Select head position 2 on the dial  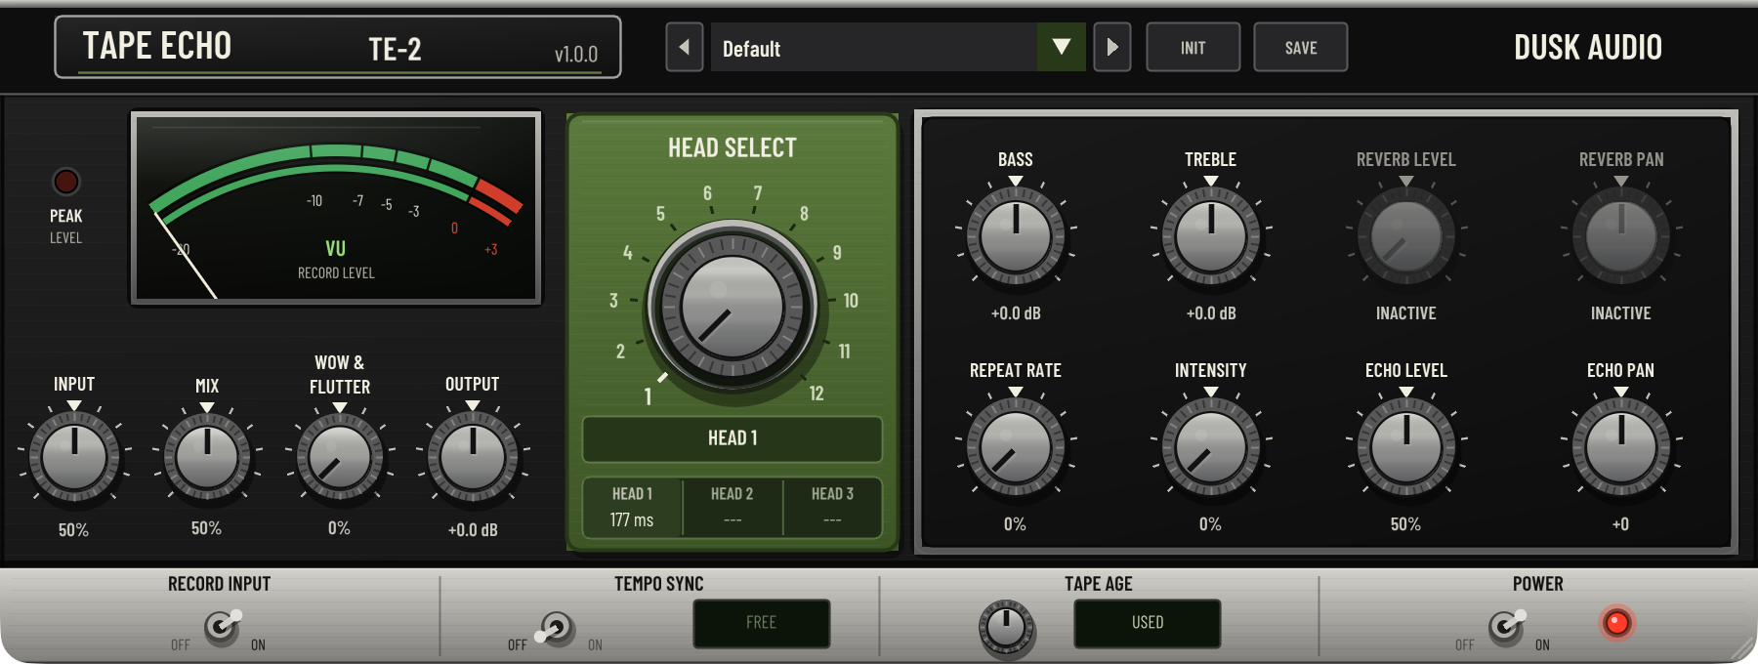click(x=620, y=352)
